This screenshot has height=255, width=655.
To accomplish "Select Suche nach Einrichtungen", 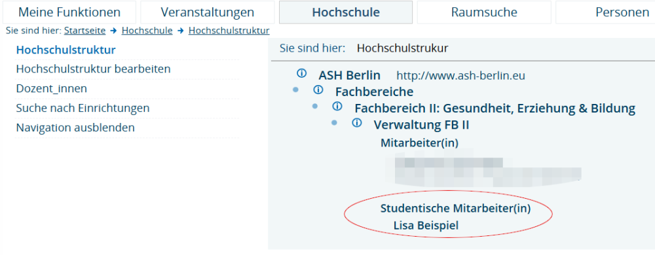I will (83, 108).
